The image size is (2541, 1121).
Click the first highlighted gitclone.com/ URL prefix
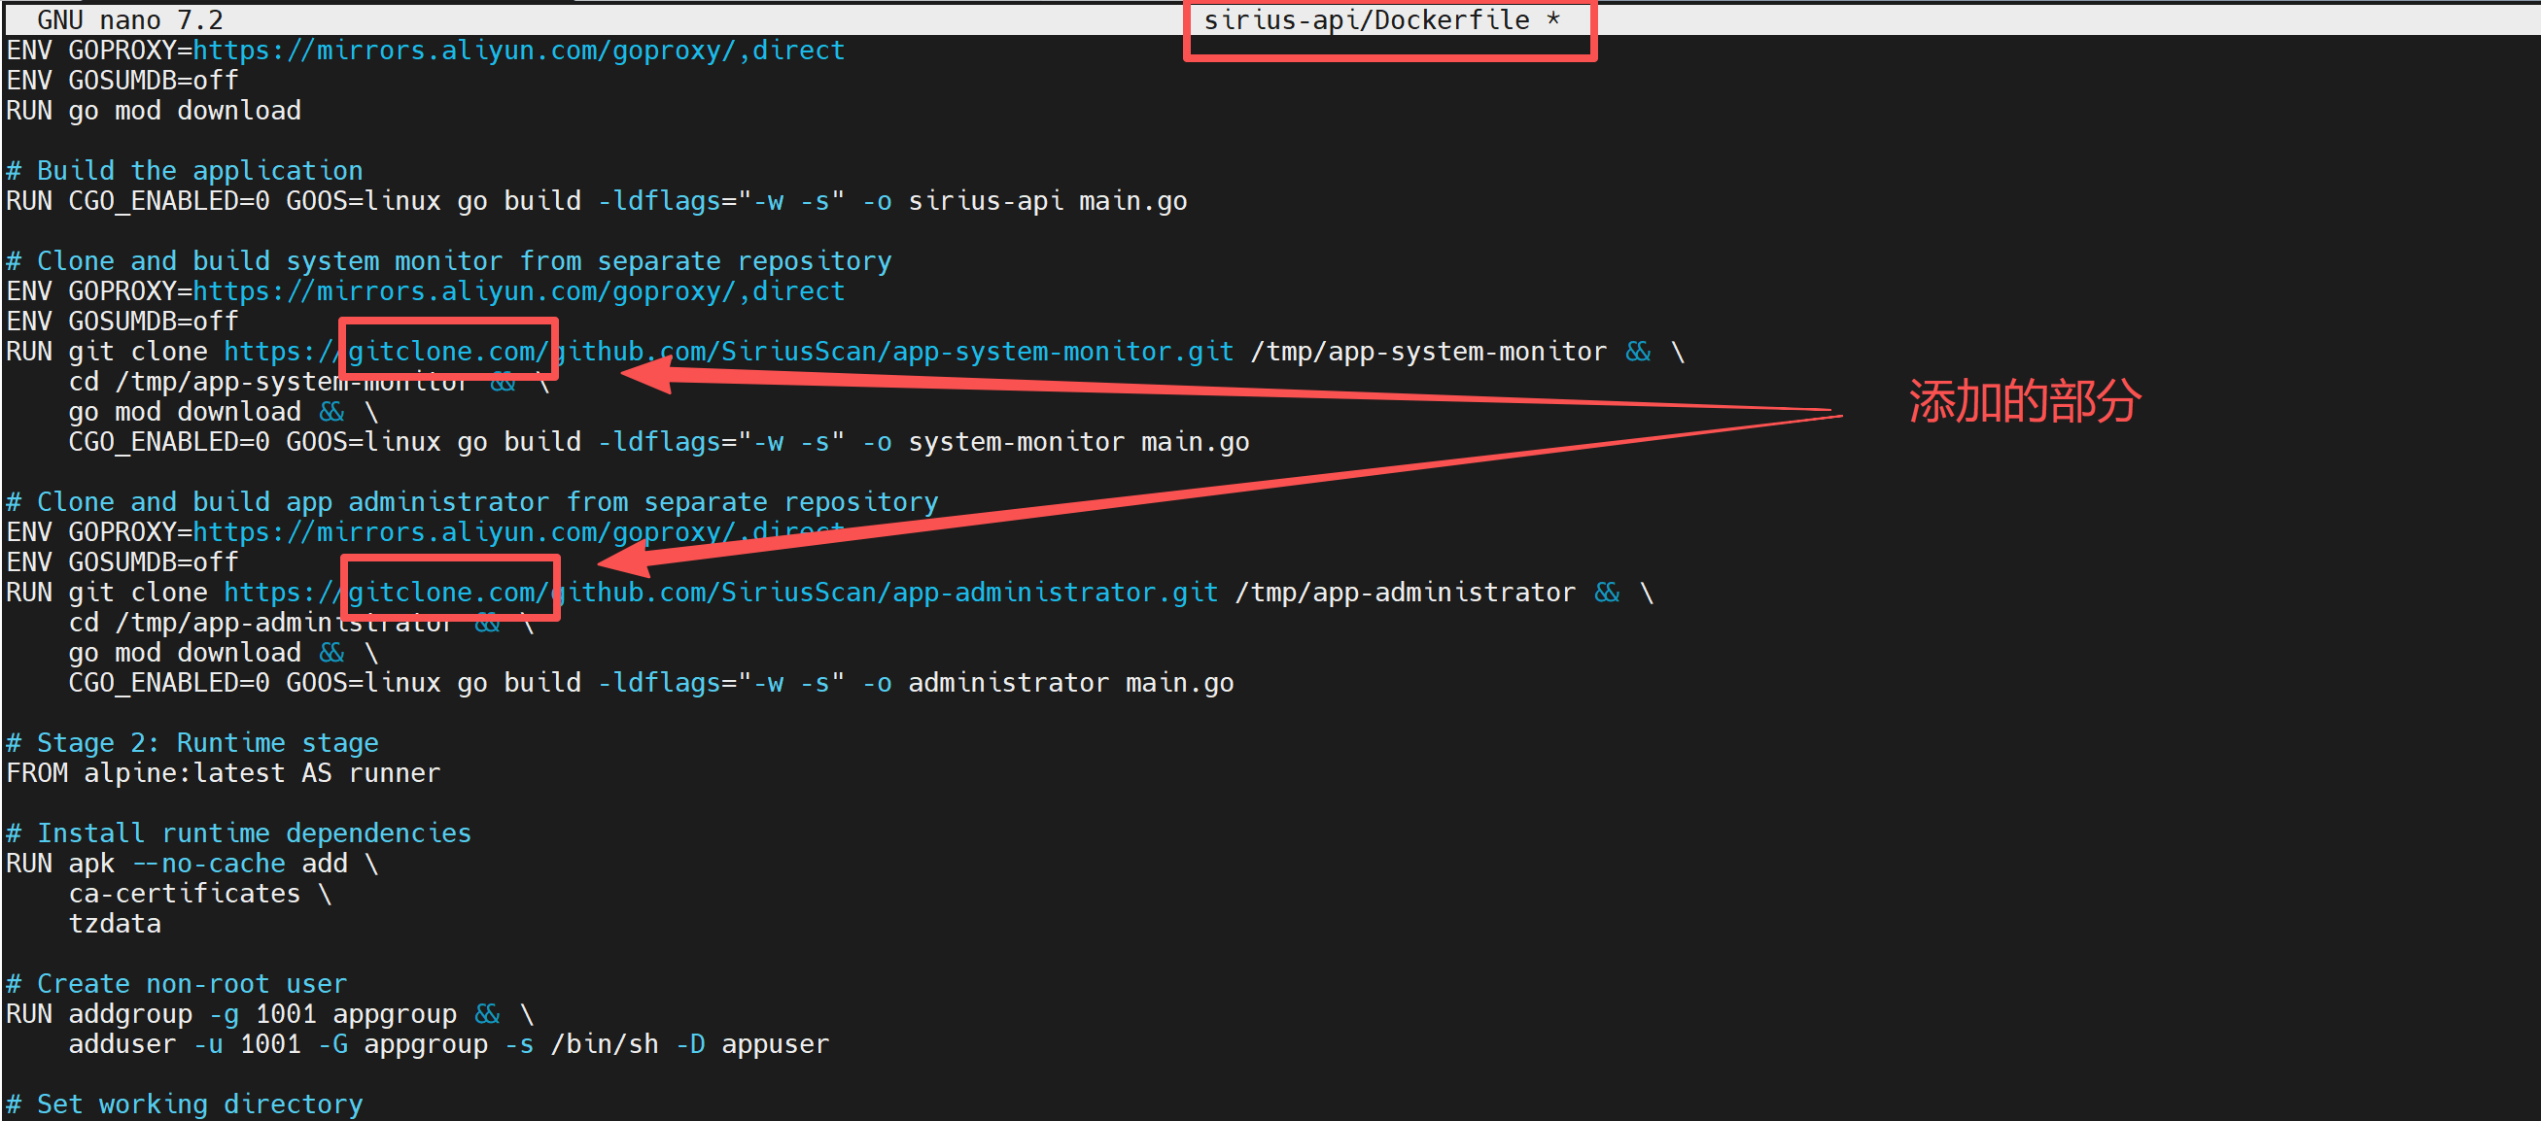(447, 351)
